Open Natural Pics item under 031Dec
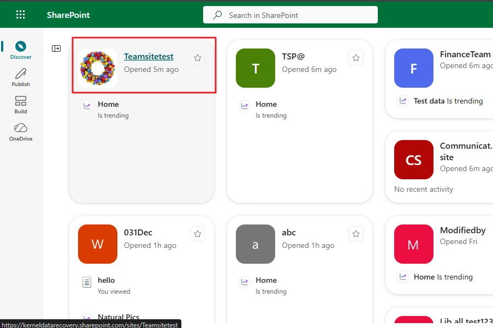This screenshot has height=328, width=493. (x=118, y=317)
